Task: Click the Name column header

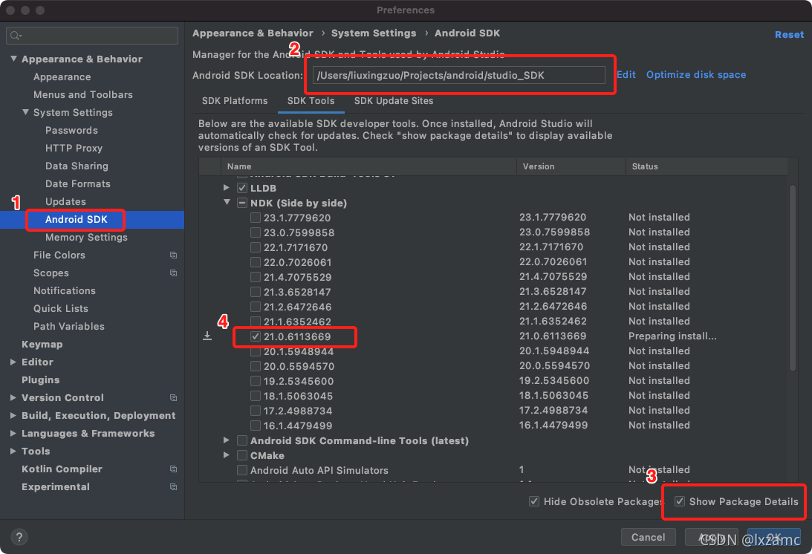Action: (368, 166)
